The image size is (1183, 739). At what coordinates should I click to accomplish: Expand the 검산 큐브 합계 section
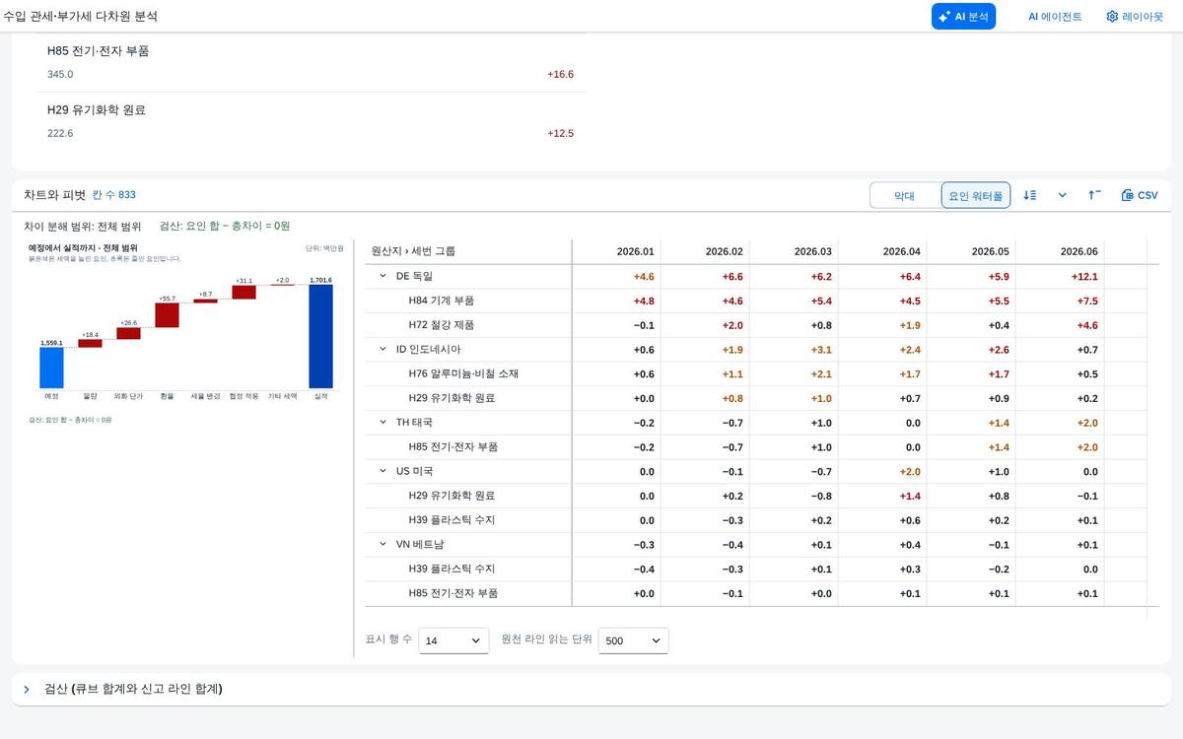(27, 690)
